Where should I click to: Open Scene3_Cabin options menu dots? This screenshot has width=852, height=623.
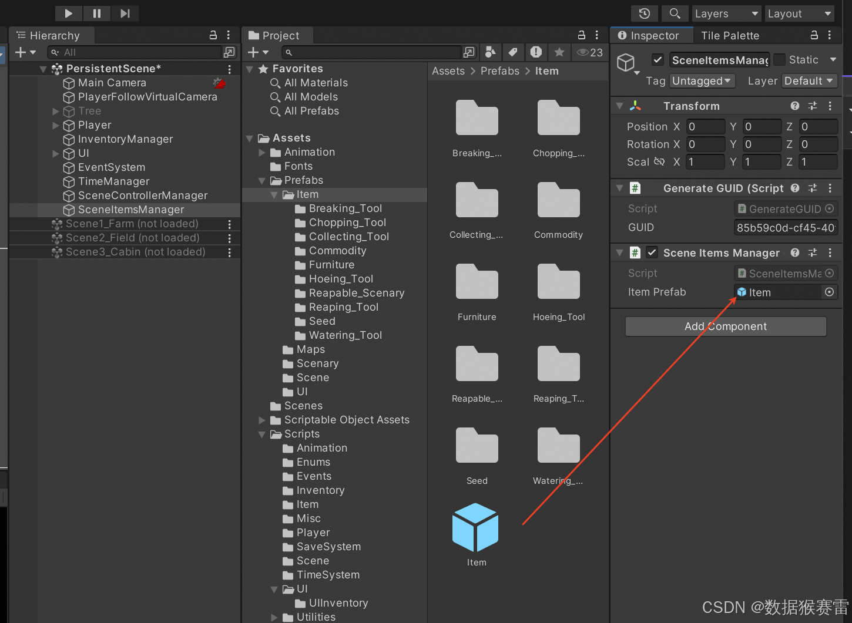tap(229, 252)
